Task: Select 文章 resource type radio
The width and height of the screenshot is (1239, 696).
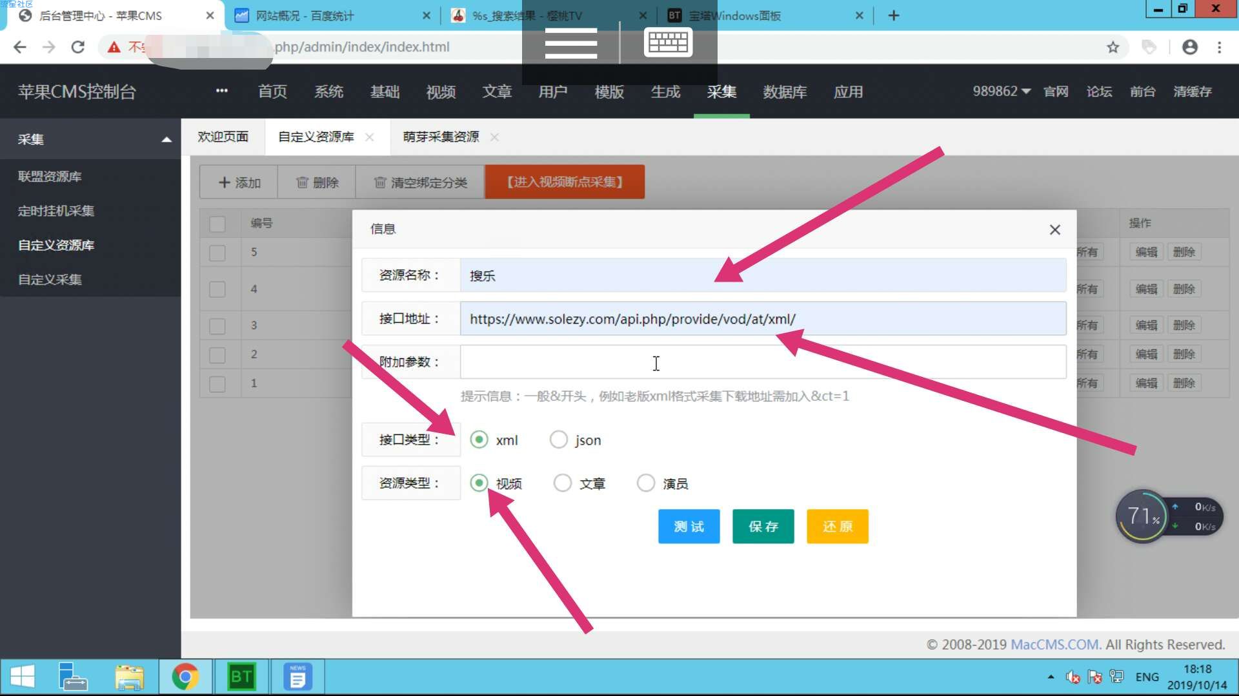Action: [x=563, y=483]
